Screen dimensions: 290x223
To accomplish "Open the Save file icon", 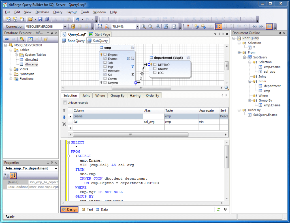I will click(41, 19).
